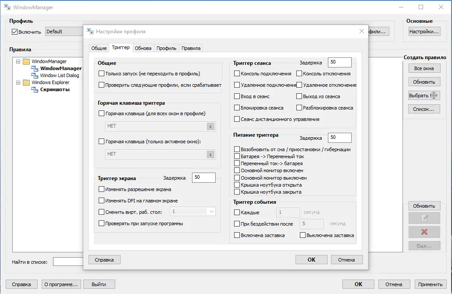
Task: Collapse the WindowManager tree node
Action: coord(18,61)
